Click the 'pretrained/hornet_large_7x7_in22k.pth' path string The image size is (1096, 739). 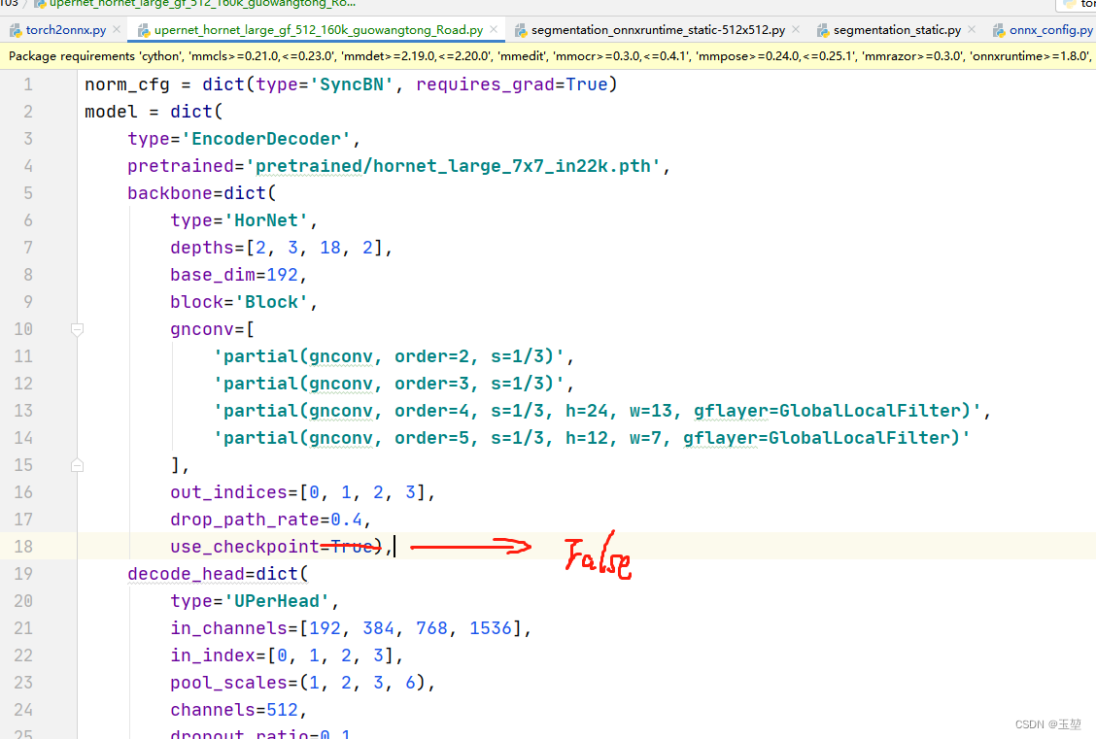[453, 166]
